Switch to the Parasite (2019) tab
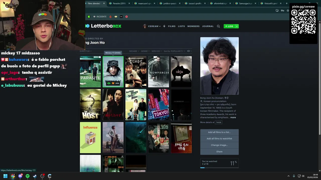 click(x=119, y=3)
